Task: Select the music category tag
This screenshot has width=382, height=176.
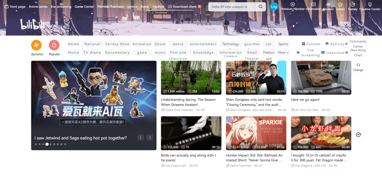Action: [x=160, y=52]
